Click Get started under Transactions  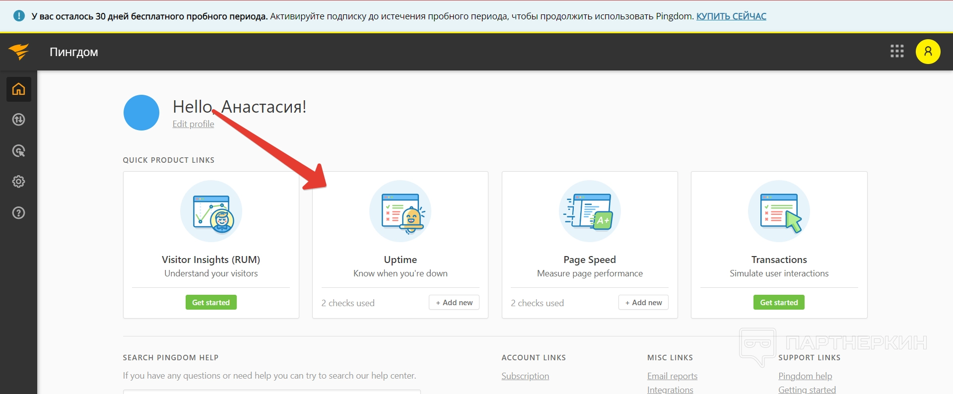[x=779, y=302]
